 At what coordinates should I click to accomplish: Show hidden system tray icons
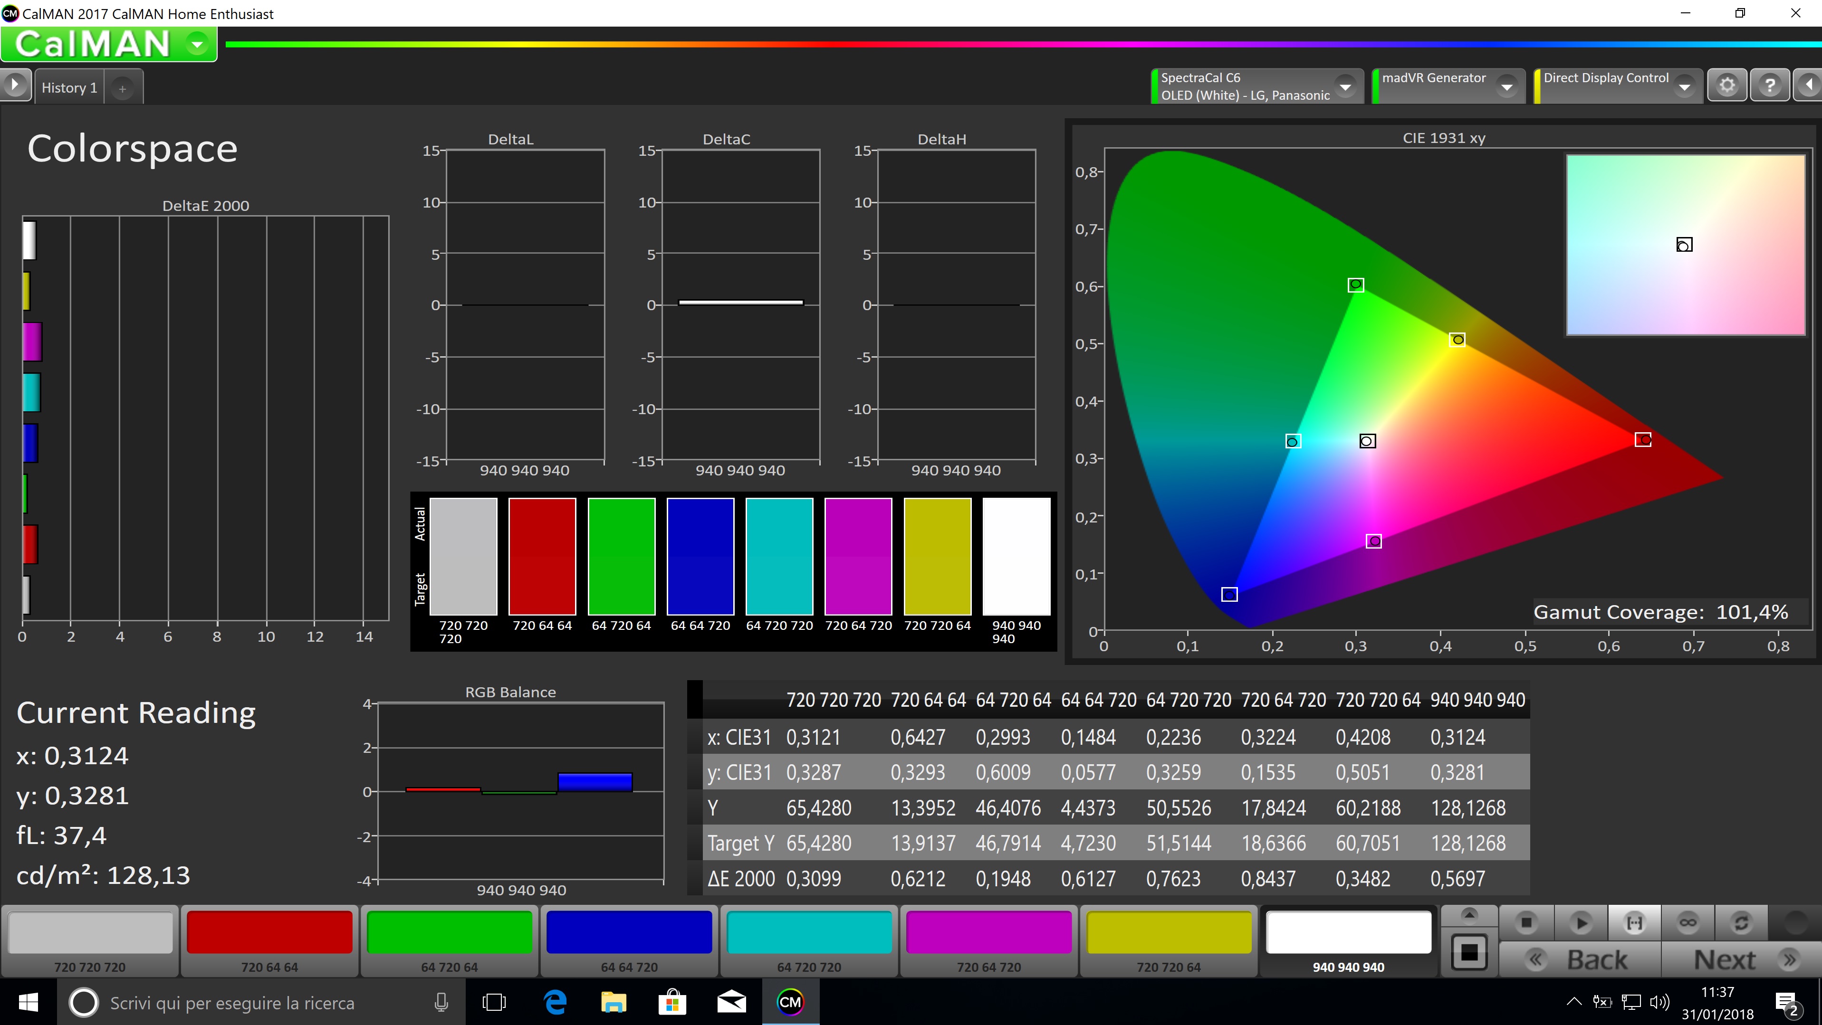(1574, 1002)
